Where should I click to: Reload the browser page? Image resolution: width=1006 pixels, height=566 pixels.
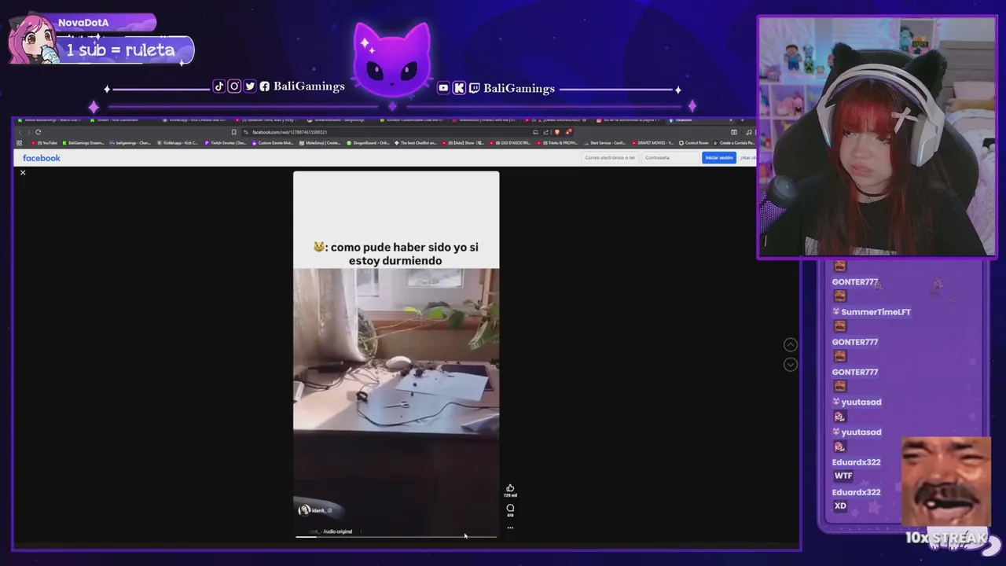click(x=38, y=132)
